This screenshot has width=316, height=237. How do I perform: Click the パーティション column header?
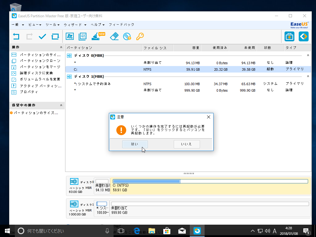point(104,48)
